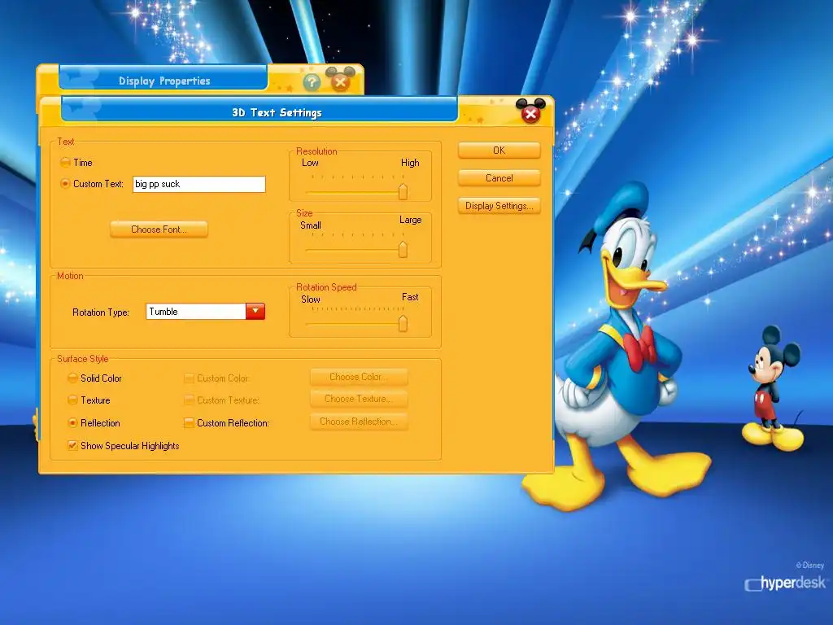
Task: Adjust the Size slider thumb
Action: coord(403,249)
